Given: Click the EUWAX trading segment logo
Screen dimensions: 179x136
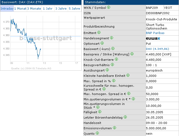Looking at the screenshot, I should (153, 38).
